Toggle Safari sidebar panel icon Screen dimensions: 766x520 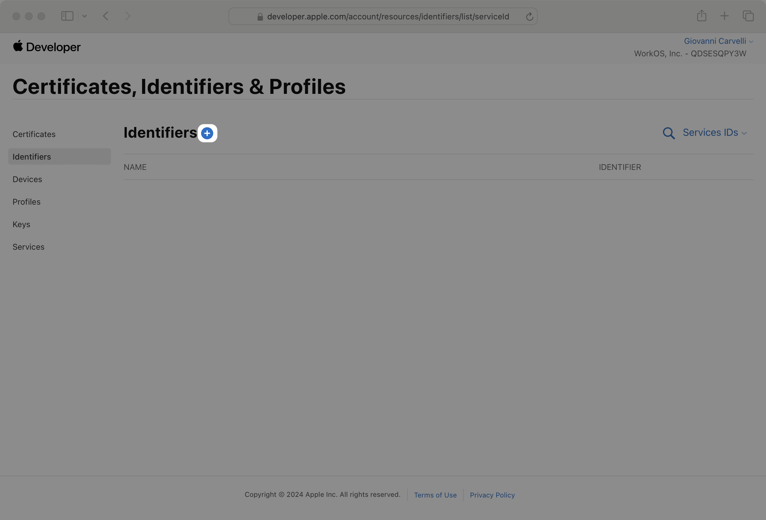[x=67, y=16]
